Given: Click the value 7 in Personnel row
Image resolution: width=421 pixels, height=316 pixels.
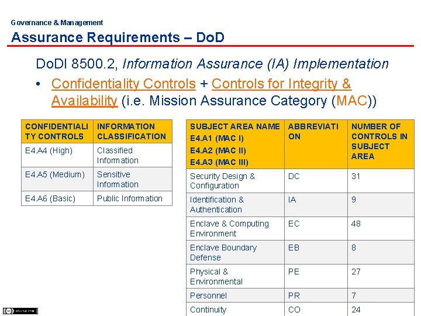Looking at the screenshot, I should 381,296.
